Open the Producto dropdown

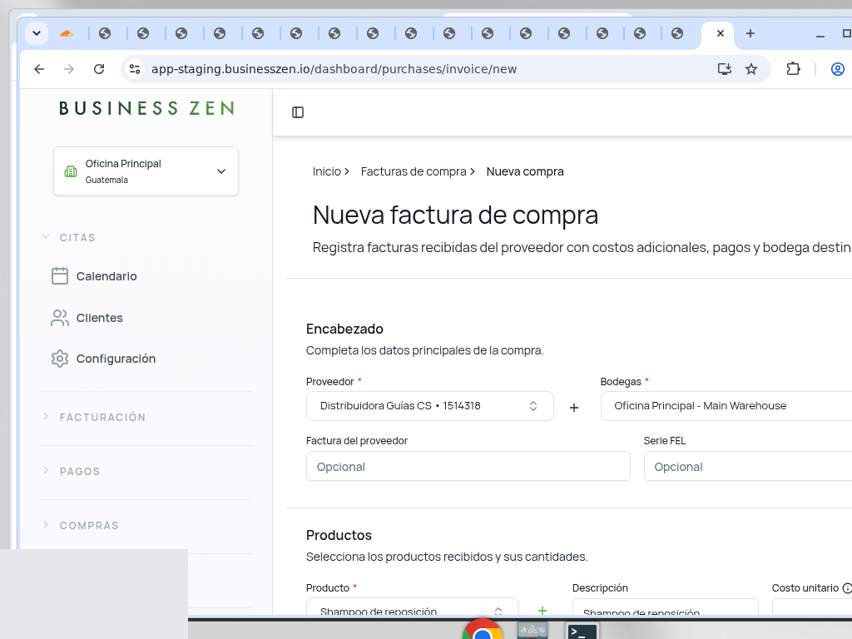pos(413,607)
